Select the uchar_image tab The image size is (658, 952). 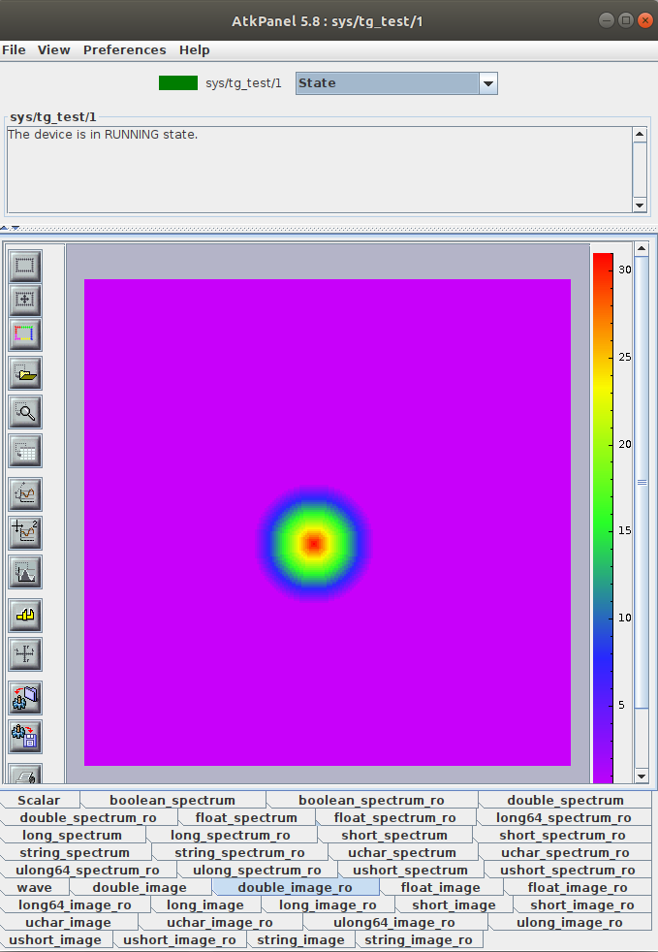point(69,923)
